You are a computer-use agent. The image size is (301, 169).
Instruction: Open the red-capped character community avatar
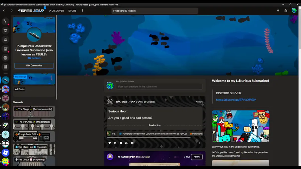[5, 89]
